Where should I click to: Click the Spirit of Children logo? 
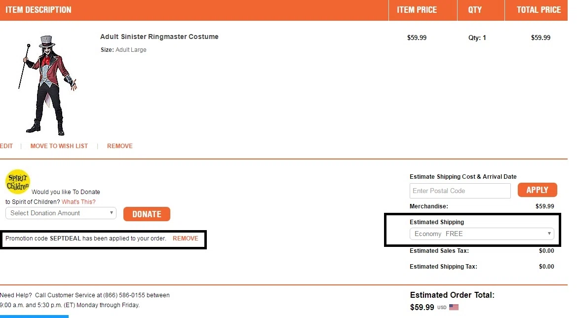pos(17,182)
